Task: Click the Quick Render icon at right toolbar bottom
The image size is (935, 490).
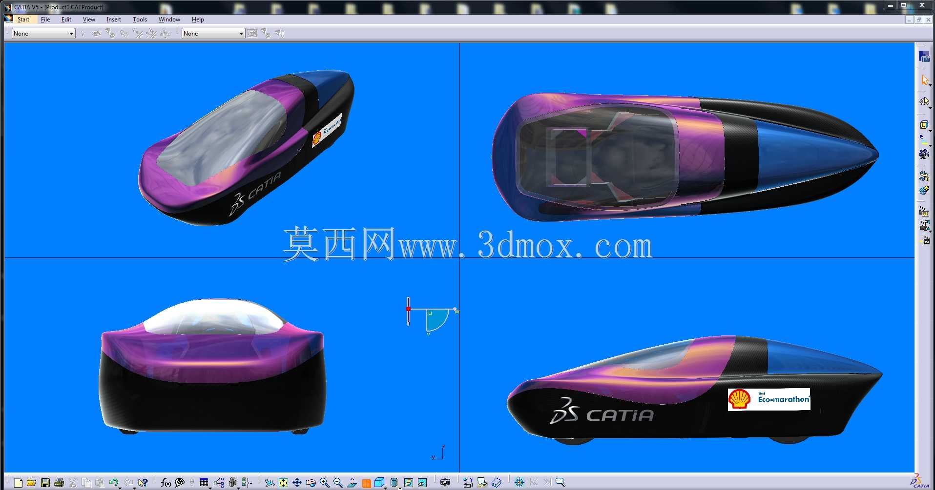Action: 925,240
